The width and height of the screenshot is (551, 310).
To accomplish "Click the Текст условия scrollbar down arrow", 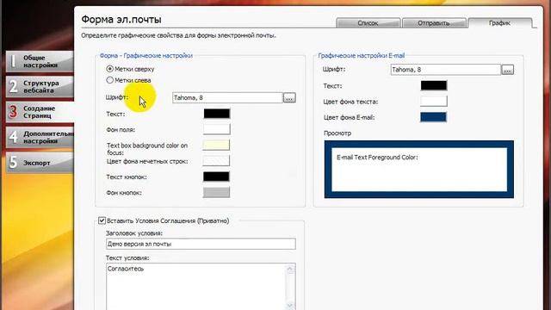I will pos(290,306).
